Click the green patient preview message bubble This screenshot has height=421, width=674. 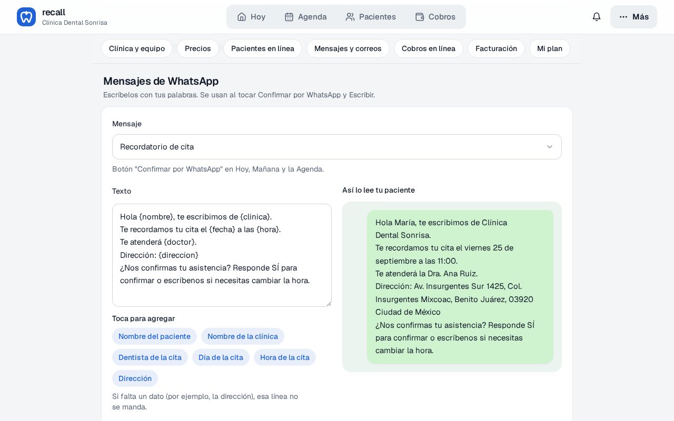click(x=460, y=287)
